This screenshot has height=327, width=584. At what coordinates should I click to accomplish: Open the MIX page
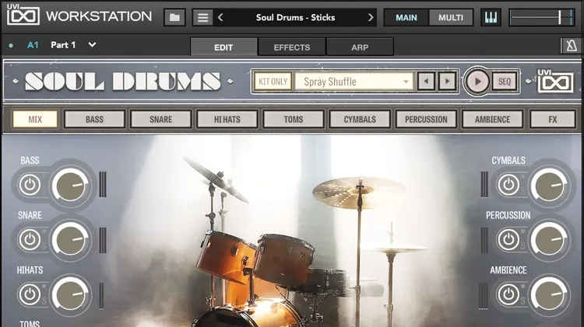(x=35, y=120)
